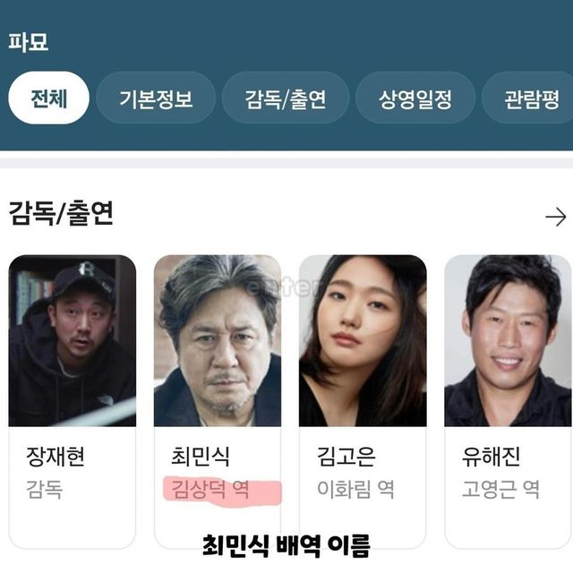The height and width of the screenshot is (573, 573).
Task: Go to the 상영일정 tab
Action: [x=415, y=98]
